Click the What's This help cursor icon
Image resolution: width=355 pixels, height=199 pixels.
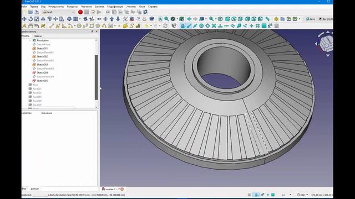[x=174, y=26]
